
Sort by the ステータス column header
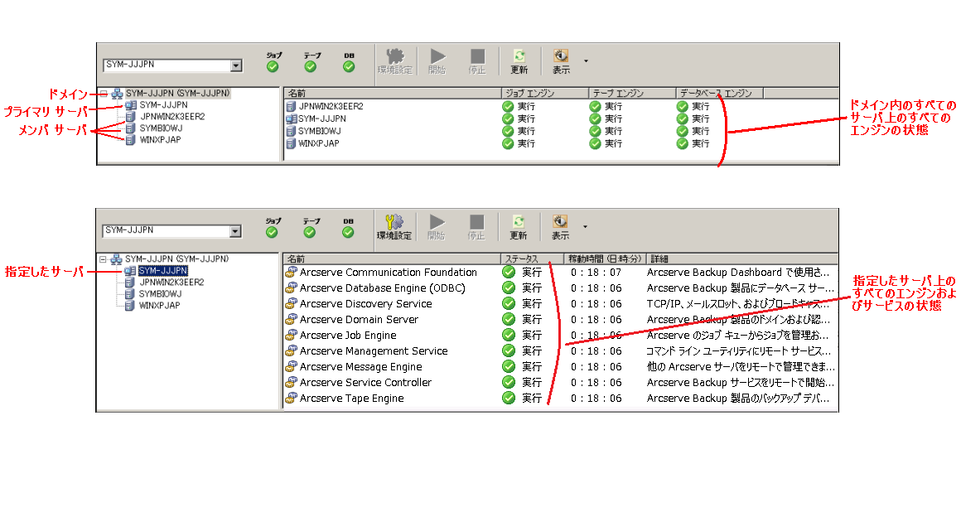pos(532,259)
